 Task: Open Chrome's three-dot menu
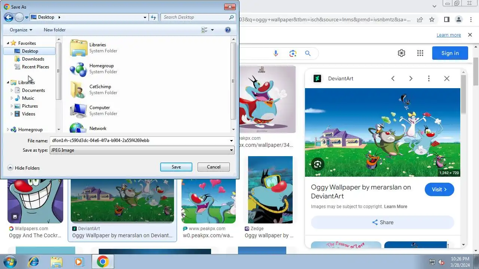click(471, 19)
